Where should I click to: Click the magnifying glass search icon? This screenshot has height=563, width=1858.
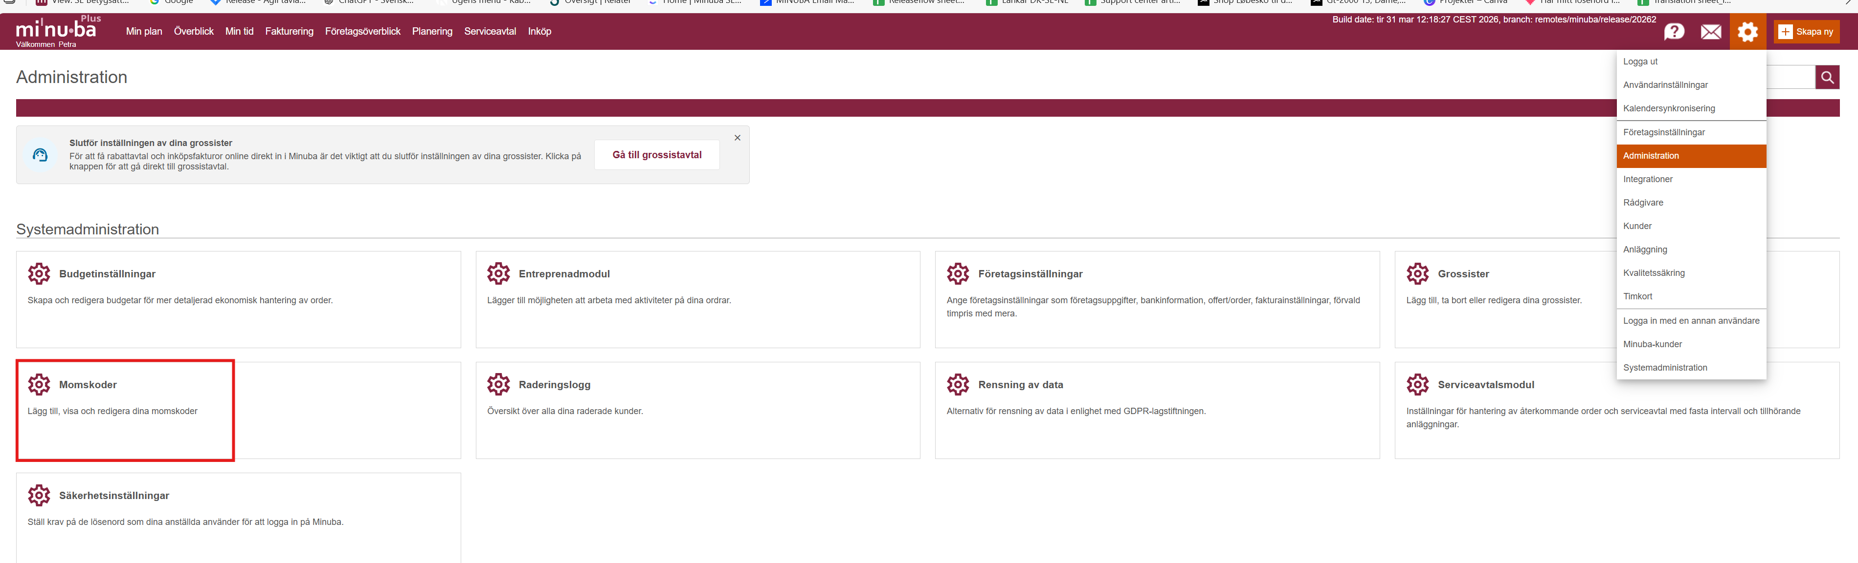pos(1827,77)
